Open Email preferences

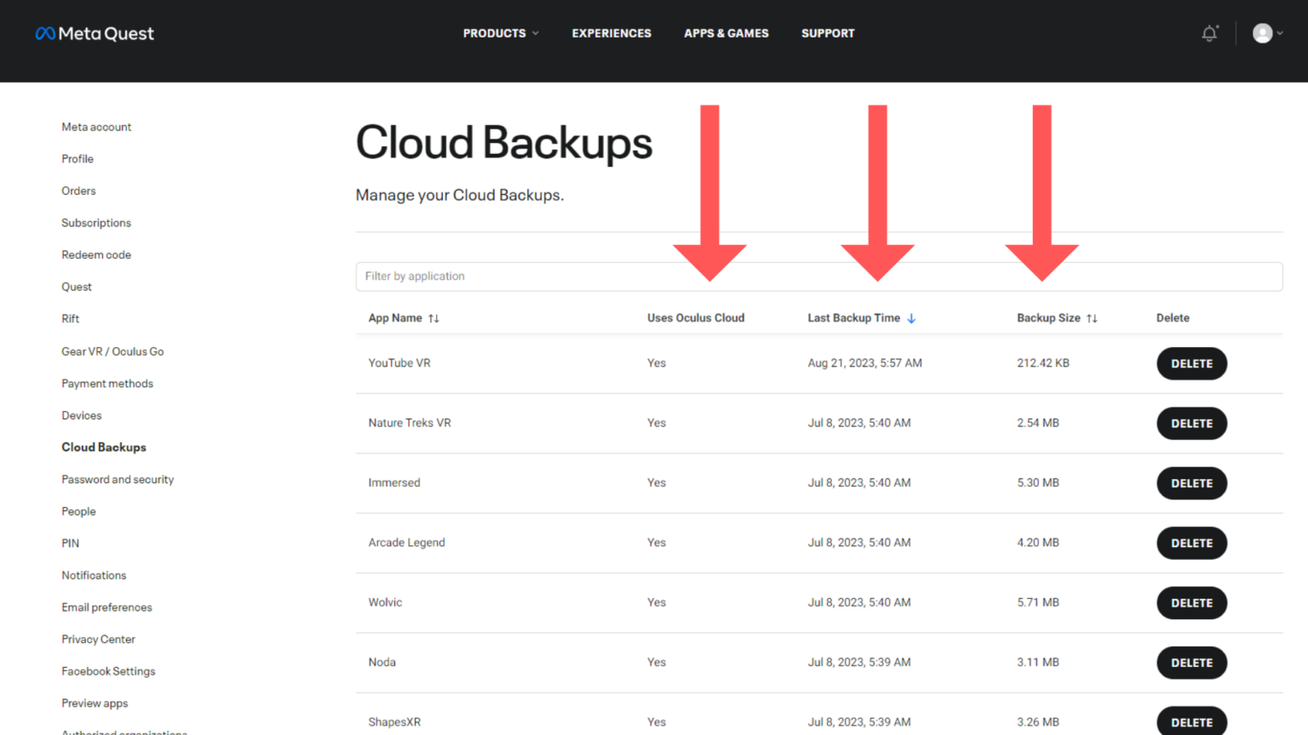[x=106, y=607]
